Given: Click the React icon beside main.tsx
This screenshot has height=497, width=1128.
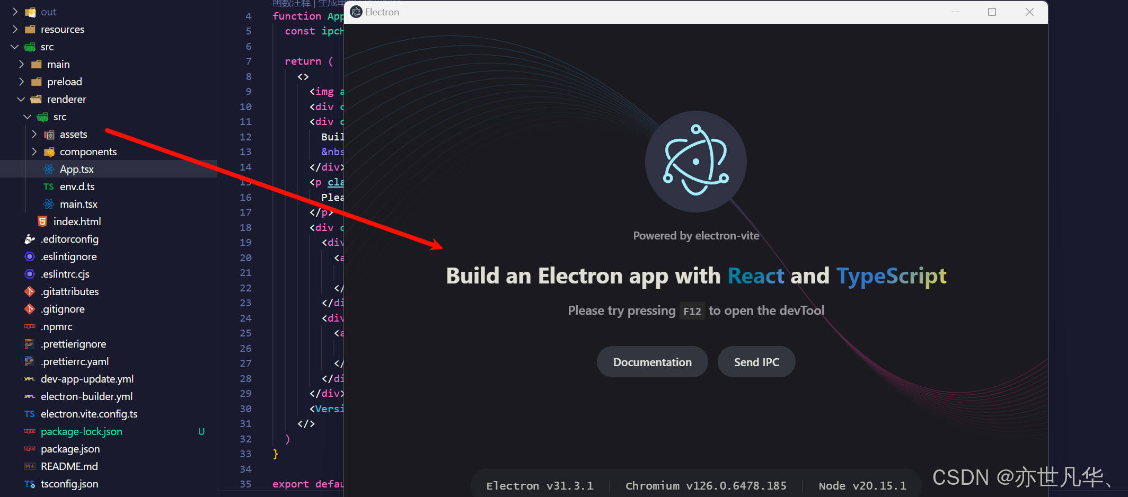Looking at the screenshot, I should pyautogui.click(x=49, y=204).
